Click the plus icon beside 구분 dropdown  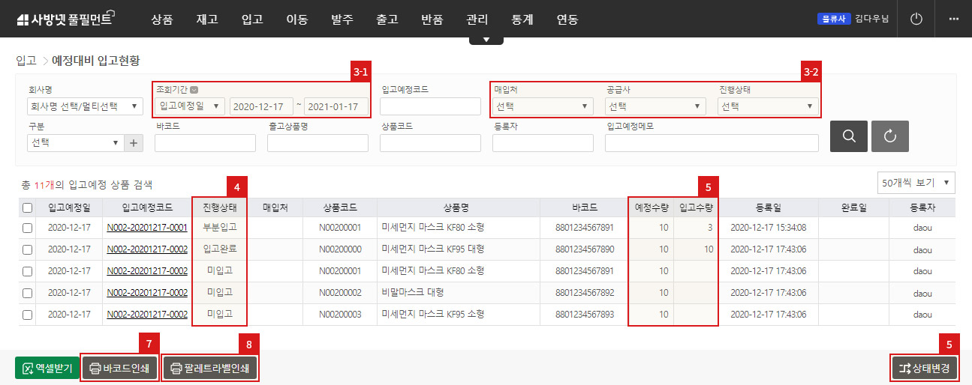134,143
